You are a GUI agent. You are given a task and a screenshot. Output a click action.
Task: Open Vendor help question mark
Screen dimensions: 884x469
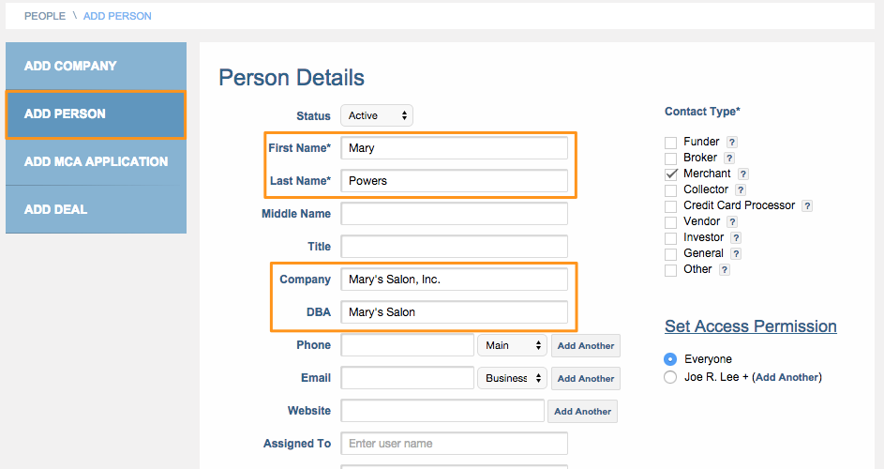[x=732, y=222]
